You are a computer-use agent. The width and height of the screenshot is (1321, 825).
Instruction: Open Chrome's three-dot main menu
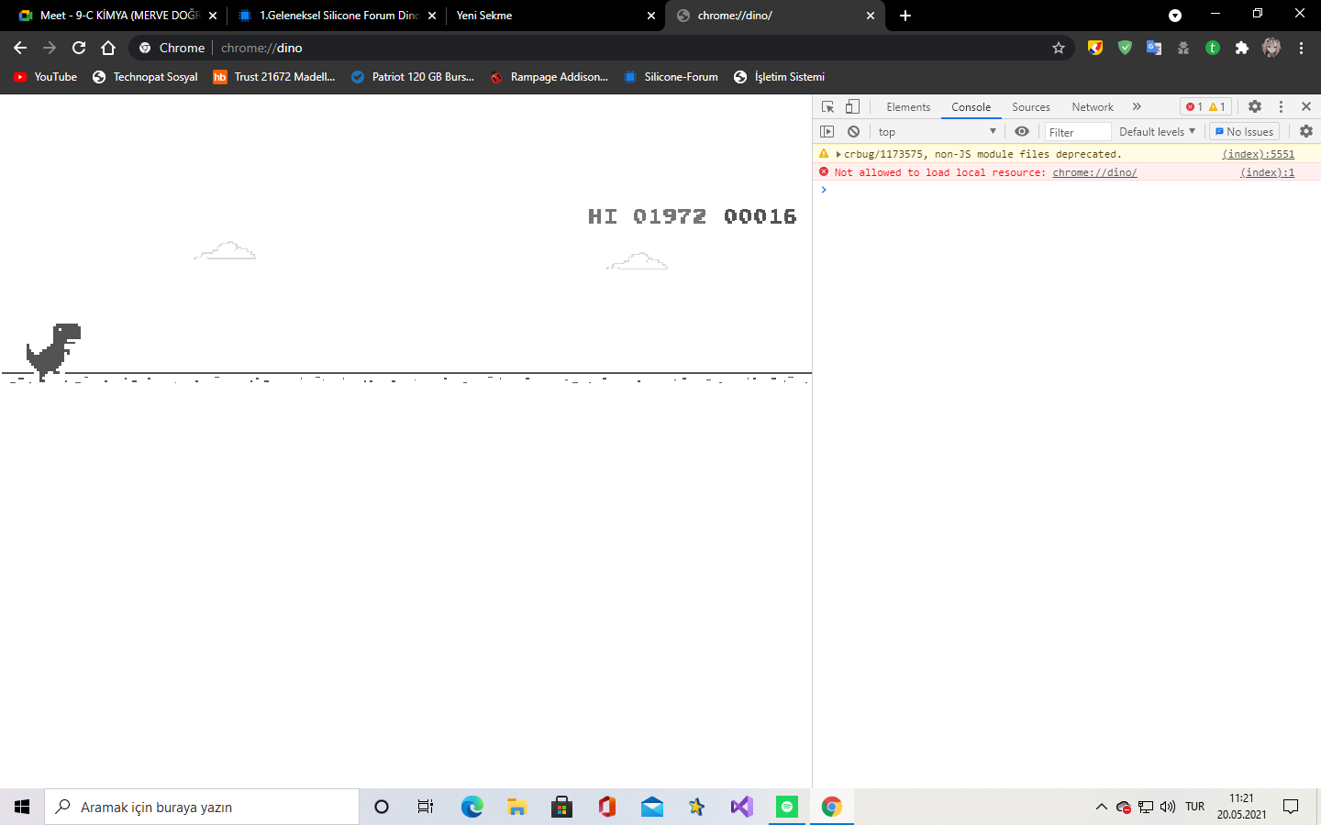coord(1301,48)
